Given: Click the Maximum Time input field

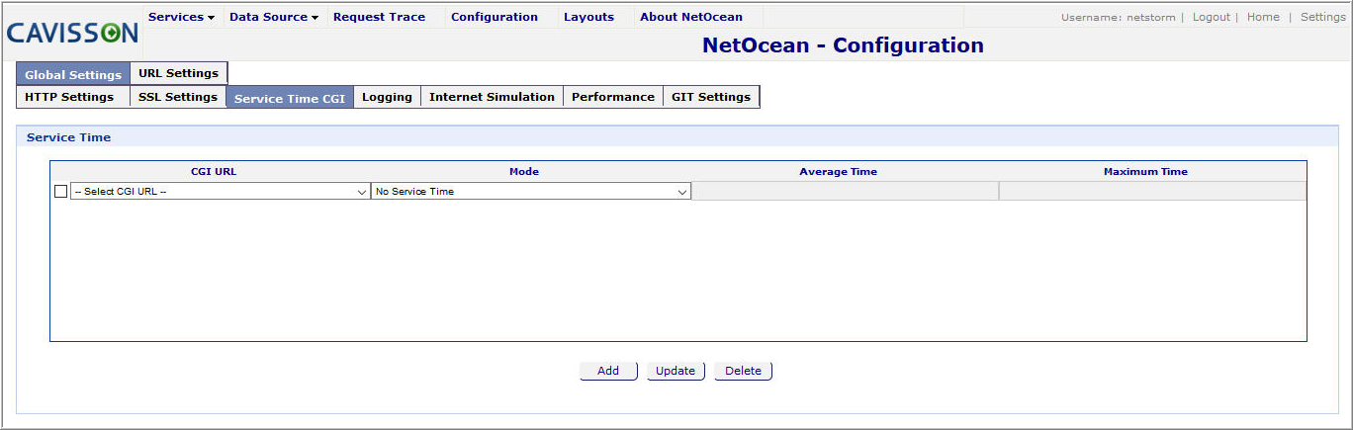Looking at the screenshot, I should [1152, 192].
